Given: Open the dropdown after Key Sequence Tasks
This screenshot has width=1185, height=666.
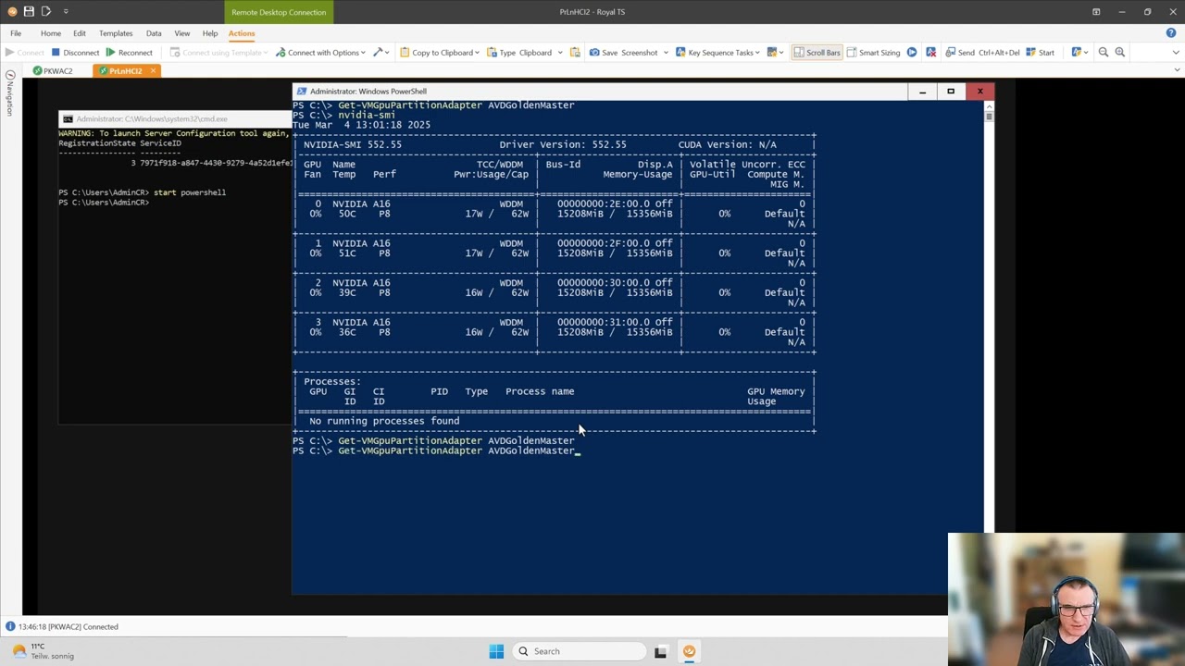Looking at the screenshot, I should click(x=773, y=53).
